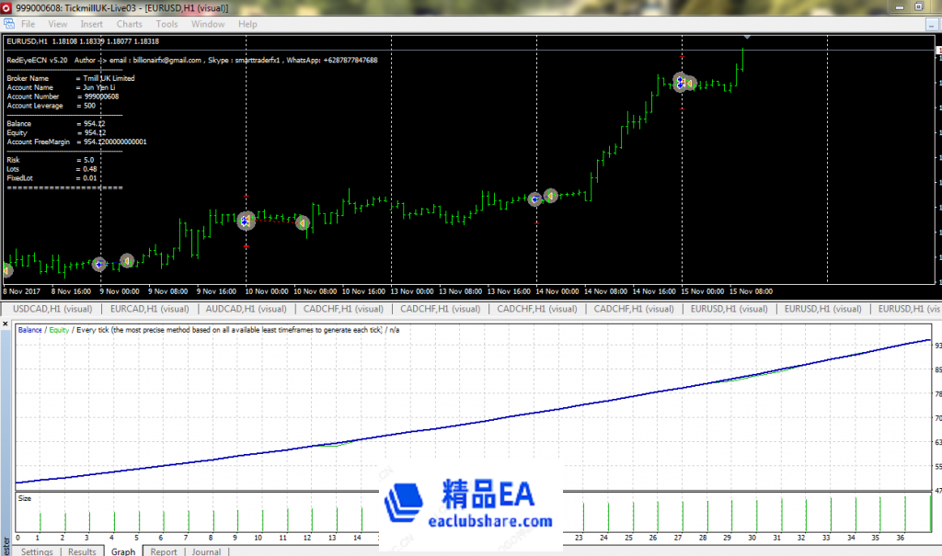The height and width of the screenshot is (556, 942).
Task: Click the MetaTrader application icon in title bar
Action: coord(6,7)
